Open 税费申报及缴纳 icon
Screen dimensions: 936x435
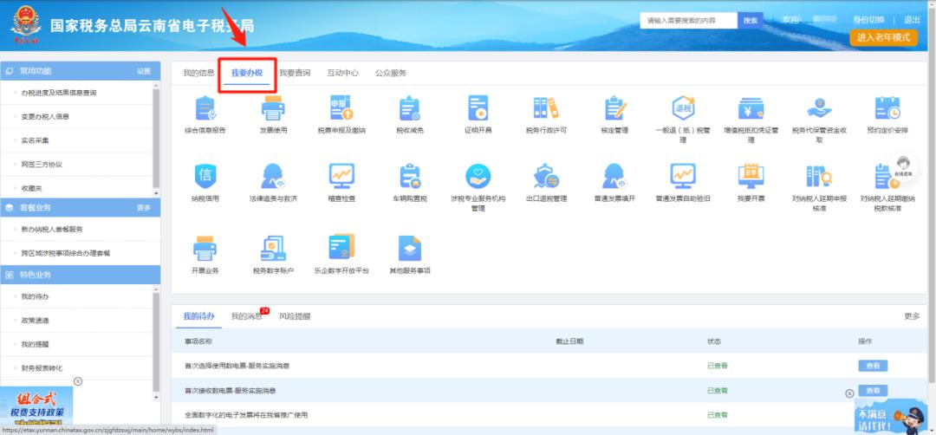coord(341,108)
